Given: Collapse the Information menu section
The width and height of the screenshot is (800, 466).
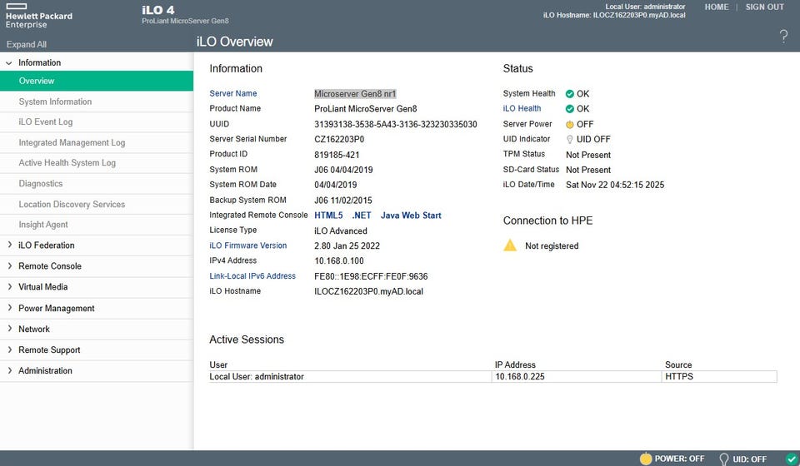Looking at the screenshot, I should point(39,62).
